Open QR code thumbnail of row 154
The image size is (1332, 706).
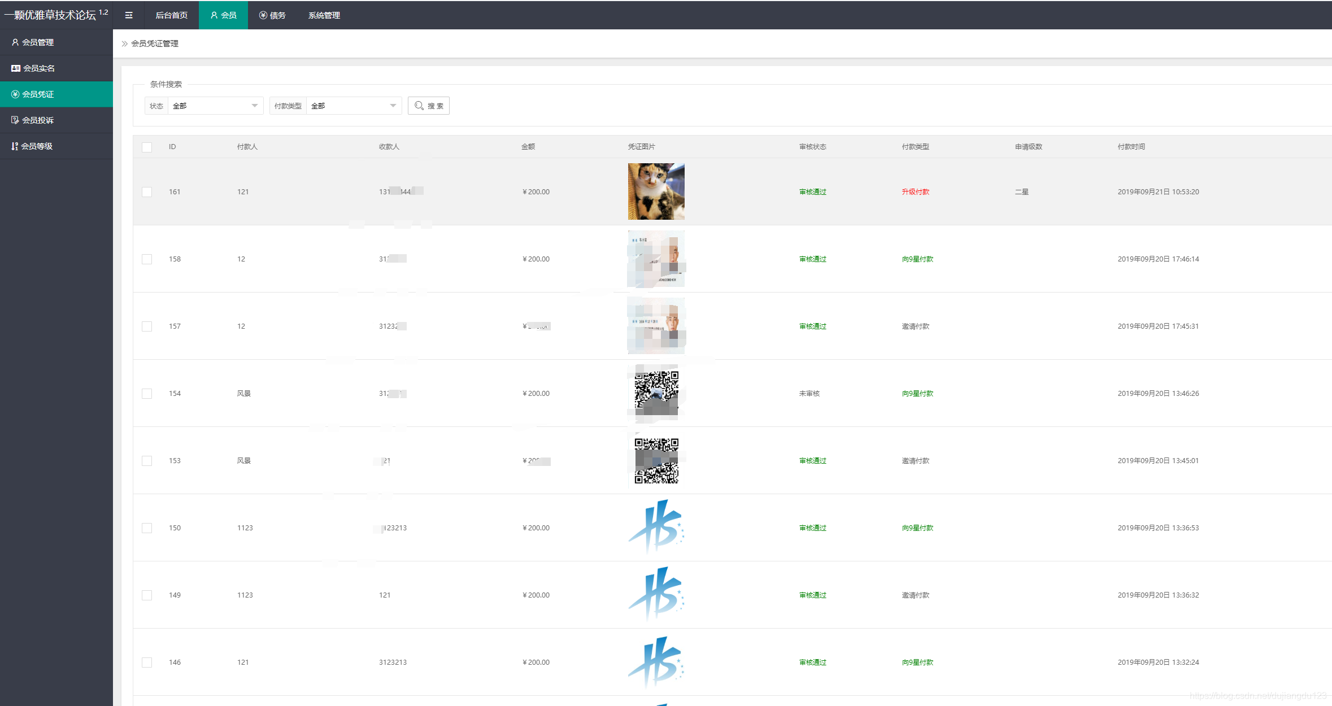point(656,393)
